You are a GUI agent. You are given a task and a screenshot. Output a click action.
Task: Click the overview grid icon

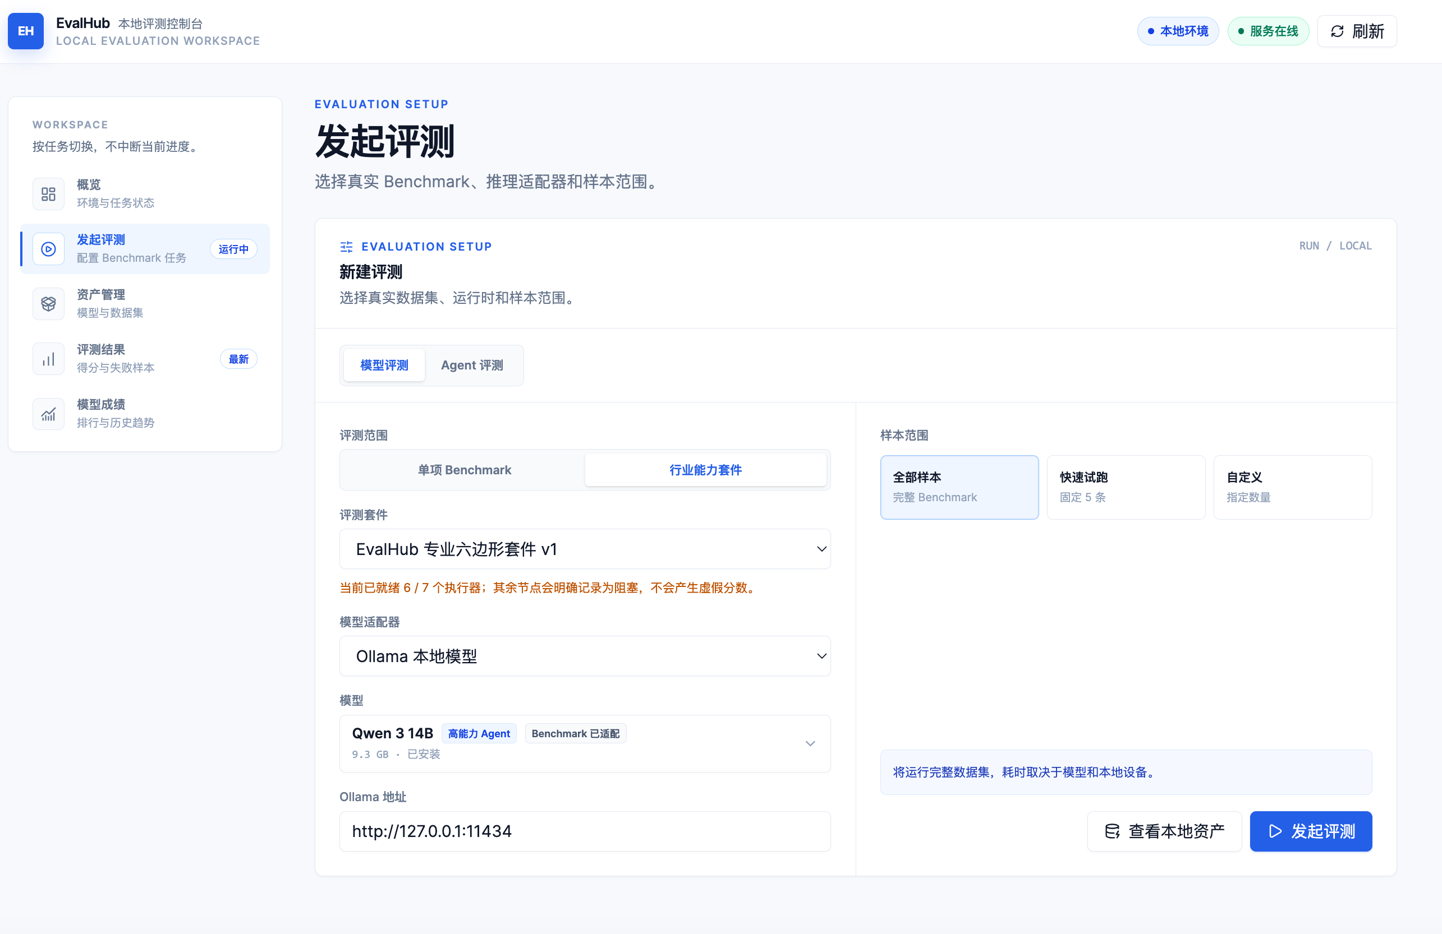(x=48, y=194)
